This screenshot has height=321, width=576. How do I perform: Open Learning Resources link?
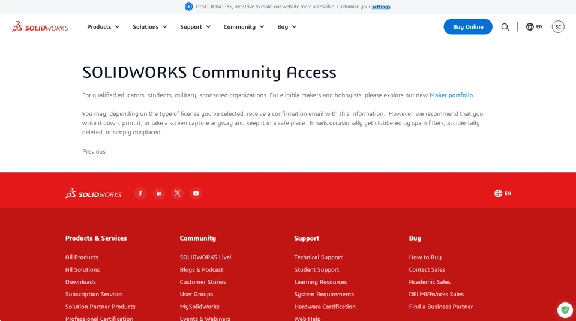(x=320, y=282)
